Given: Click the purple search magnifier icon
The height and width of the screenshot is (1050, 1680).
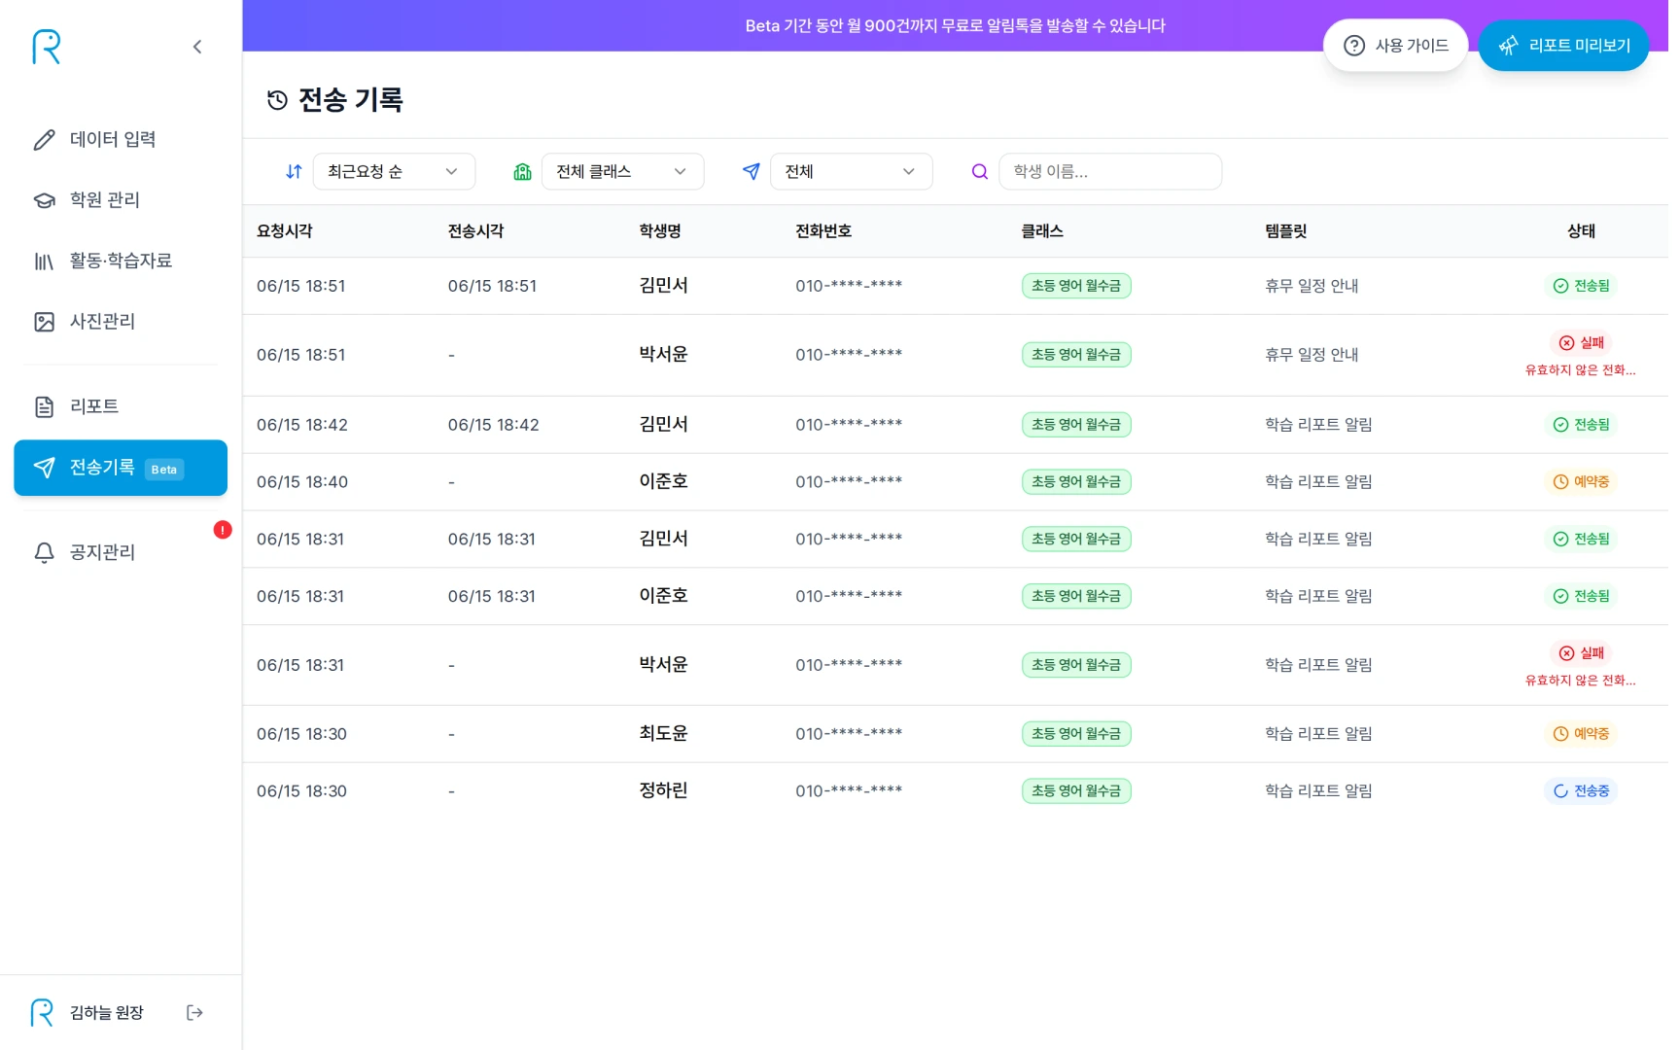Looking at the screenshot, I should pyautogui.click(x=980, y=172).
